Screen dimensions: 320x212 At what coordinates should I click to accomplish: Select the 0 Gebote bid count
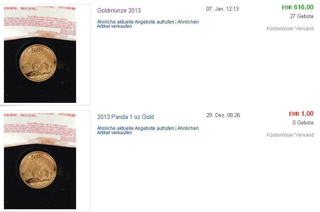pyautogui.click(x=303, y=123)
